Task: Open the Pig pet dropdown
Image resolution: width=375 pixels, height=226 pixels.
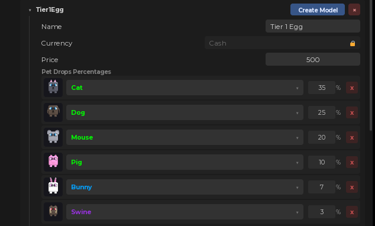Action: point(185,162)
